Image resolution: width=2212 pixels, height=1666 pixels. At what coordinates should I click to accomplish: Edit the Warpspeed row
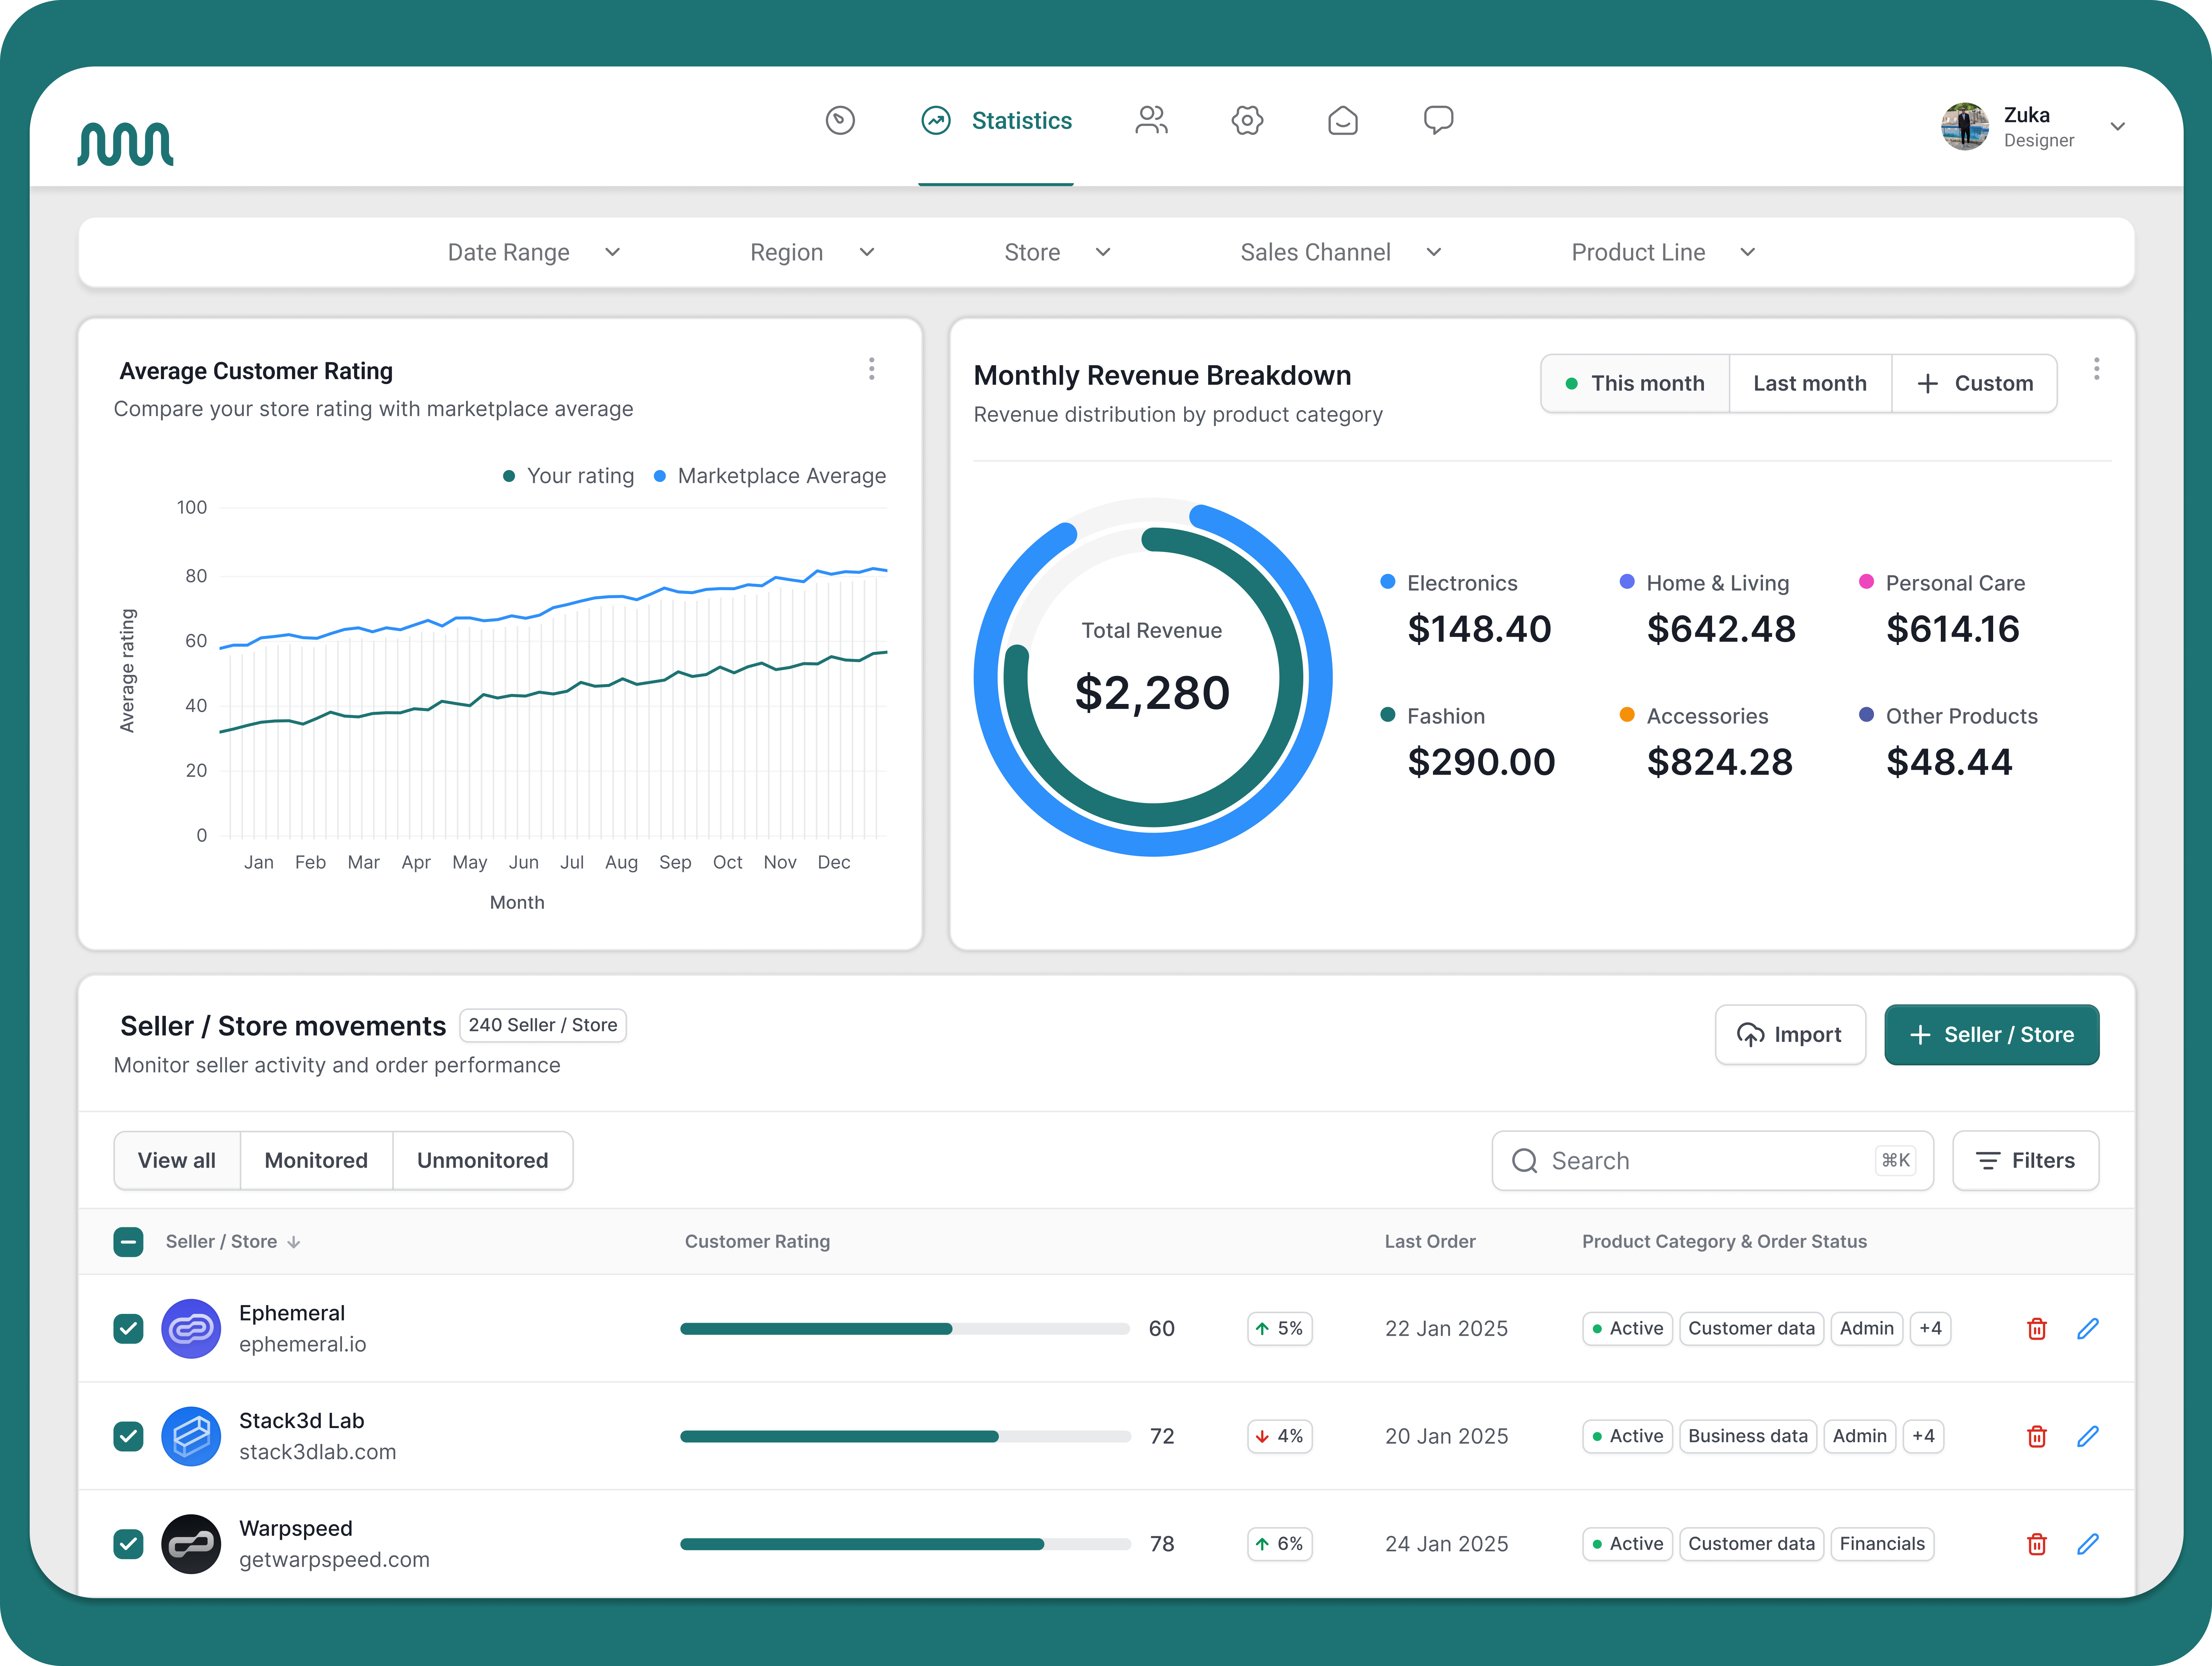[2088, 1544]
